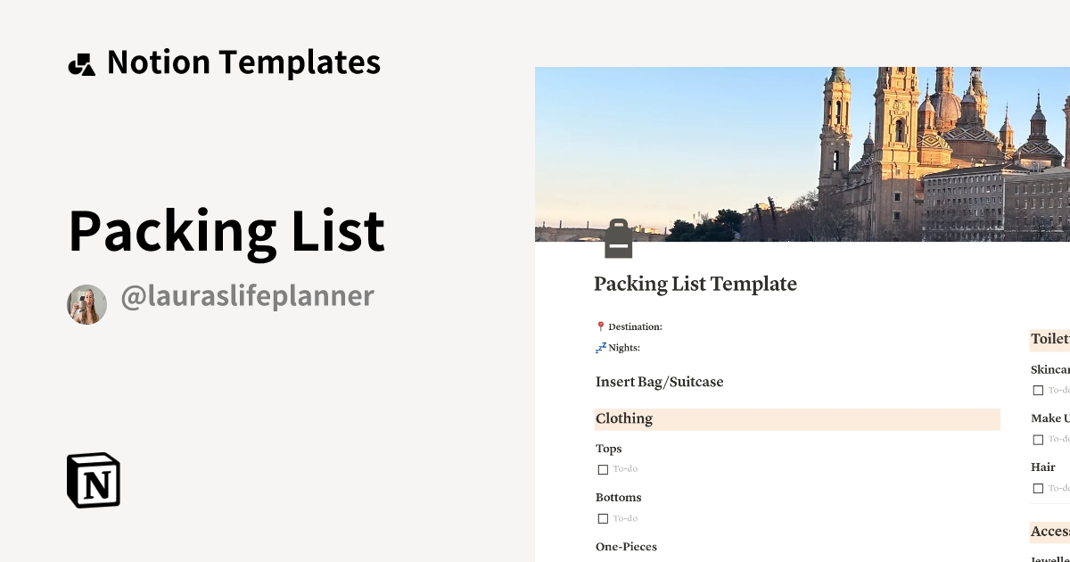Image resolution: width=1070 pixels, height=562 pixels.
Task: Check the To-do box under Make Up
Action: point(1038,439)
